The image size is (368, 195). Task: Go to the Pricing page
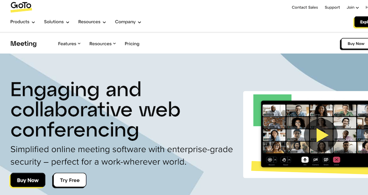click(x=132, y=44)
